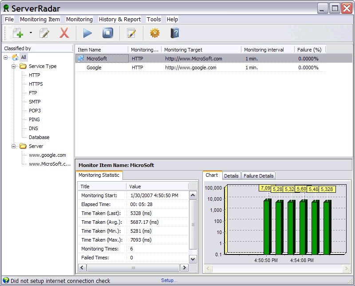This screenshot has width=355, height=286.
Task: Start monitoring with the play icon
Action: click(x=87, y=32)
